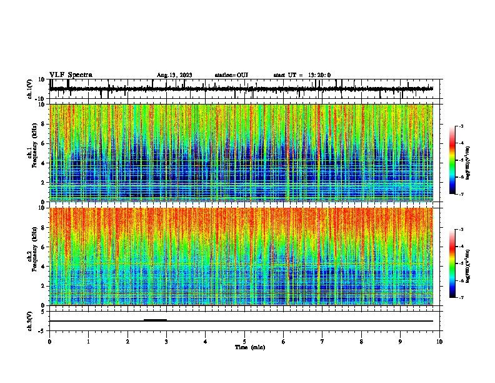Screen dimensions: 495x383
Task: Click the "Time (min)" axis label
Action: (250, 347)
